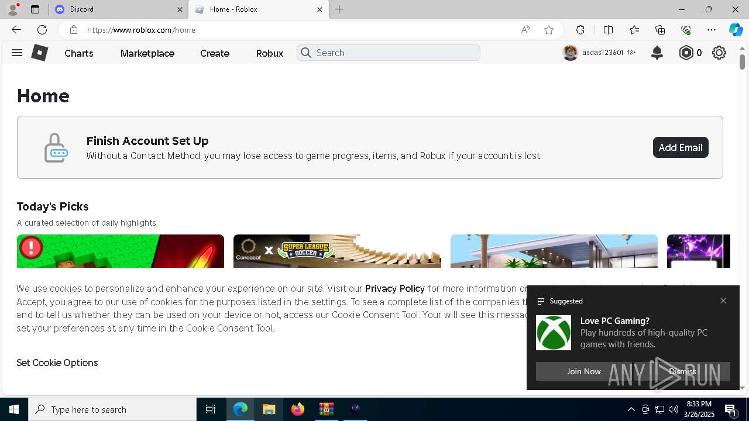Open the volume control tray icon

point(674,409)
